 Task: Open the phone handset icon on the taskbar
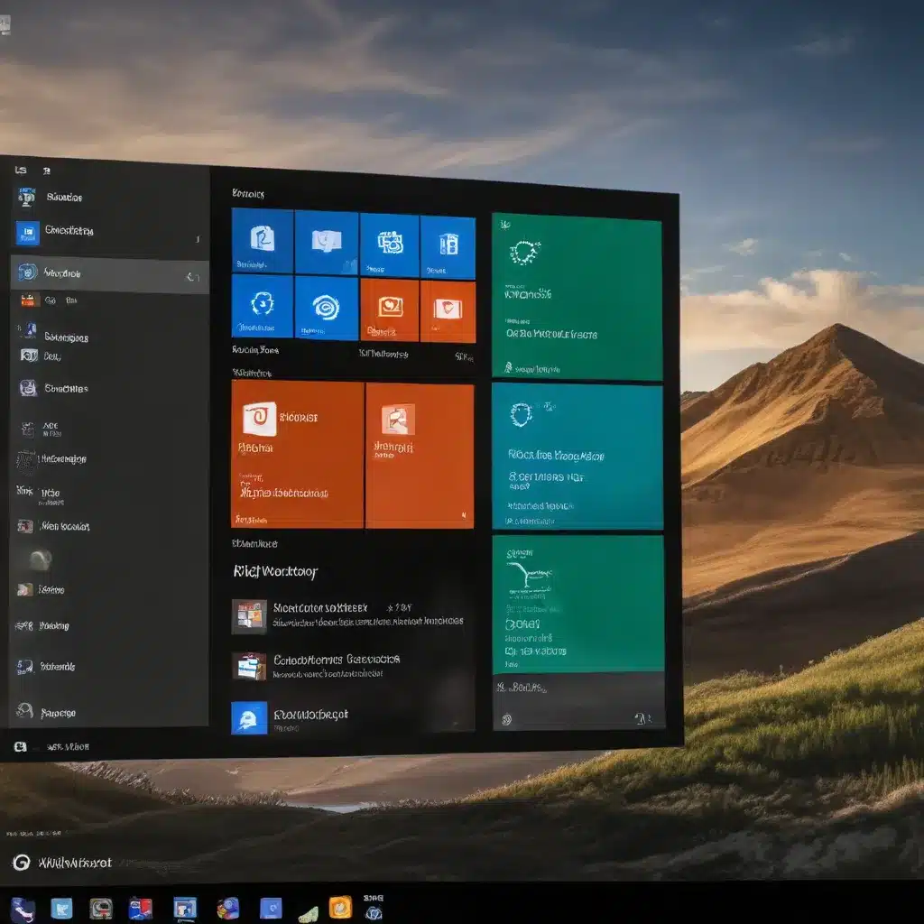[23, 910]
